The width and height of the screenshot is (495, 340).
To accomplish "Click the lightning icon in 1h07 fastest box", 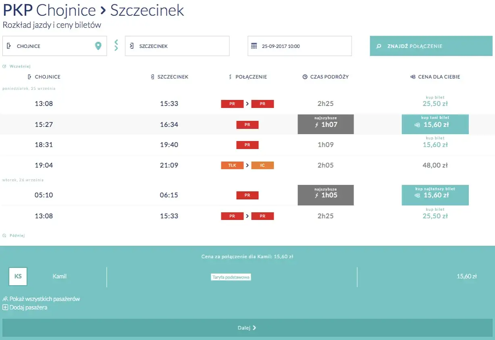I will [316, 125].
